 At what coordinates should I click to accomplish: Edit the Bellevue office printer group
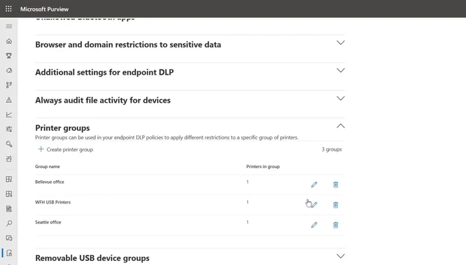coord(314,185)
